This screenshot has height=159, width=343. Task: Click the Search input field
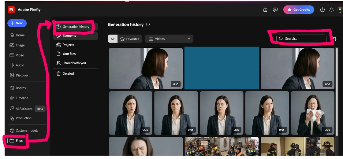coord(301,39)
